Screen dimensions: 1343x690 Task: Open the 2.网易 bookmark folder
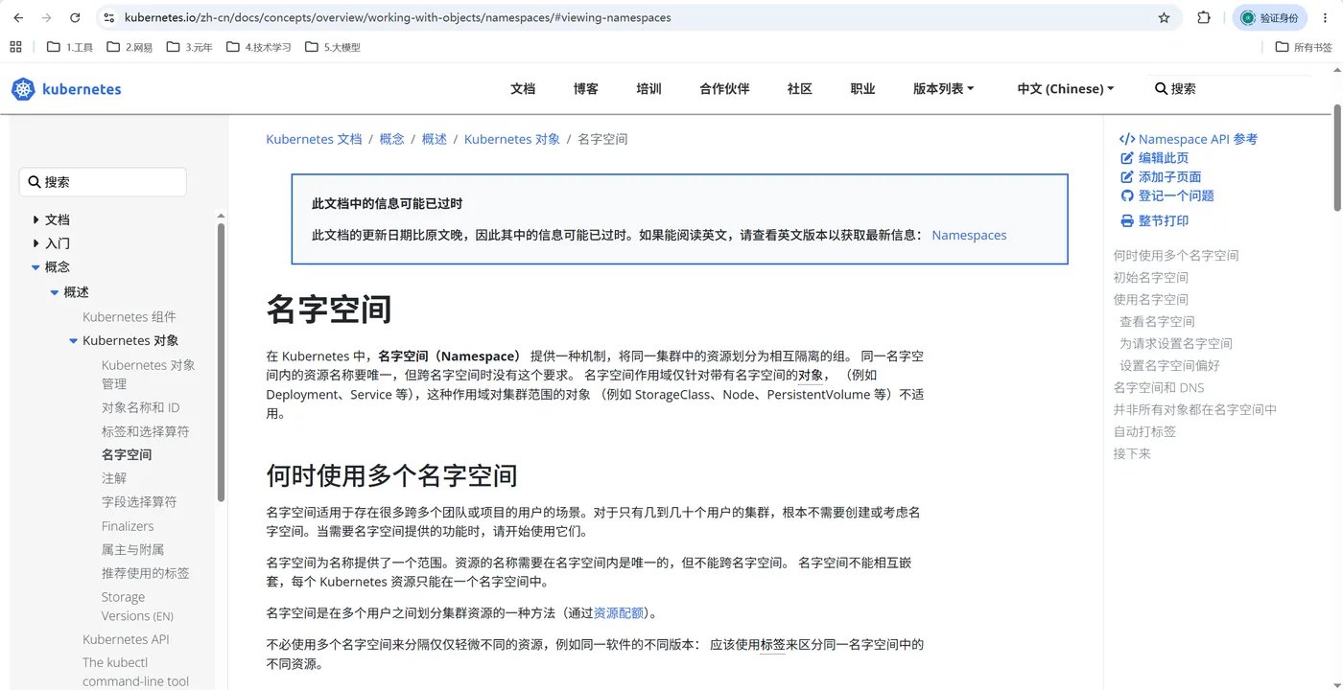click(x=130, y=47)
